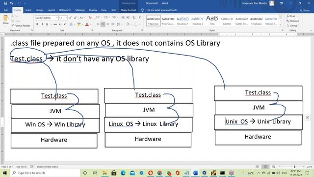
Task: Switch to the Design tab
Action: (39, 10)
